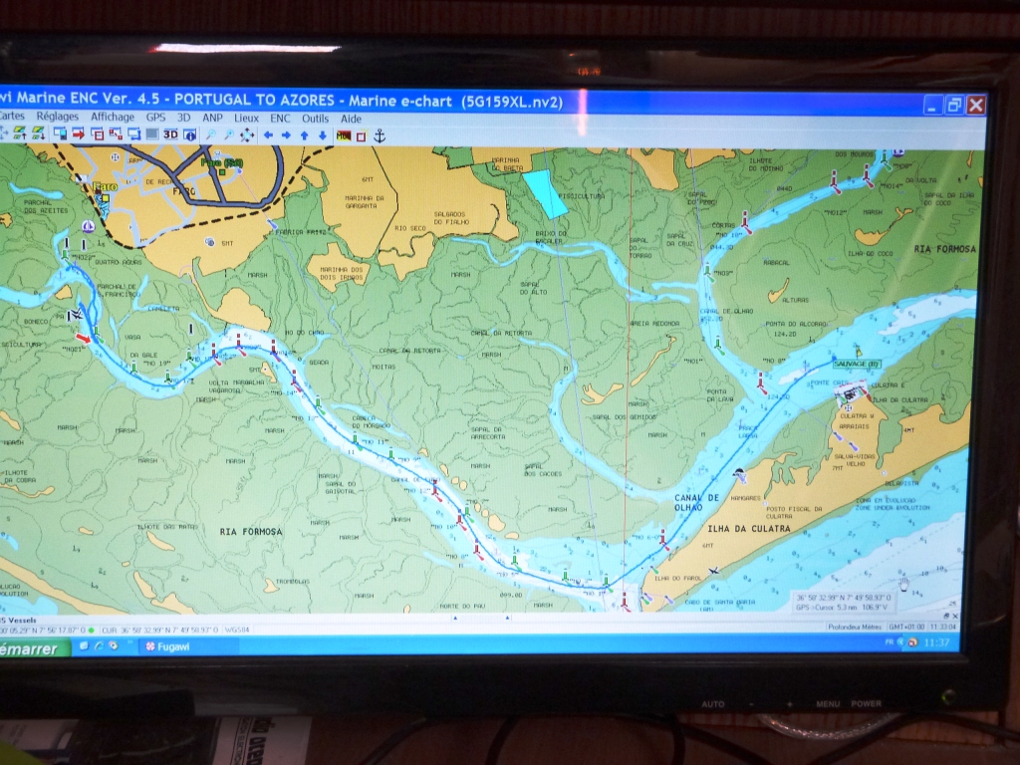Click the light blue piscicultura polygon
This screenshot has width=1020, height=765.
[x=545, y=193]
